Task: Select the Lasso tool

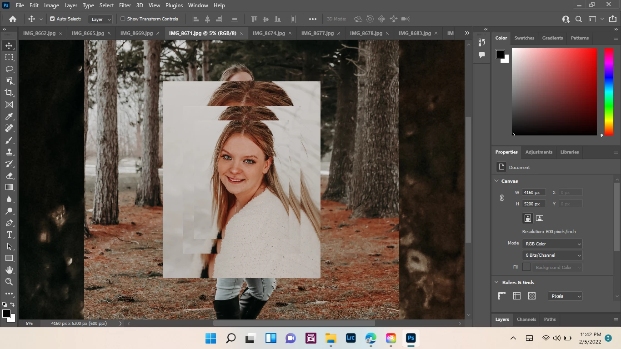Action: click(9, 69)
